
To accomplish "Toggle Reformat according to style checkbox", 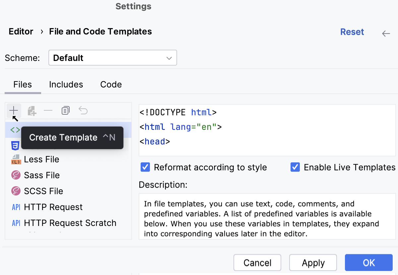I will 145,167.
